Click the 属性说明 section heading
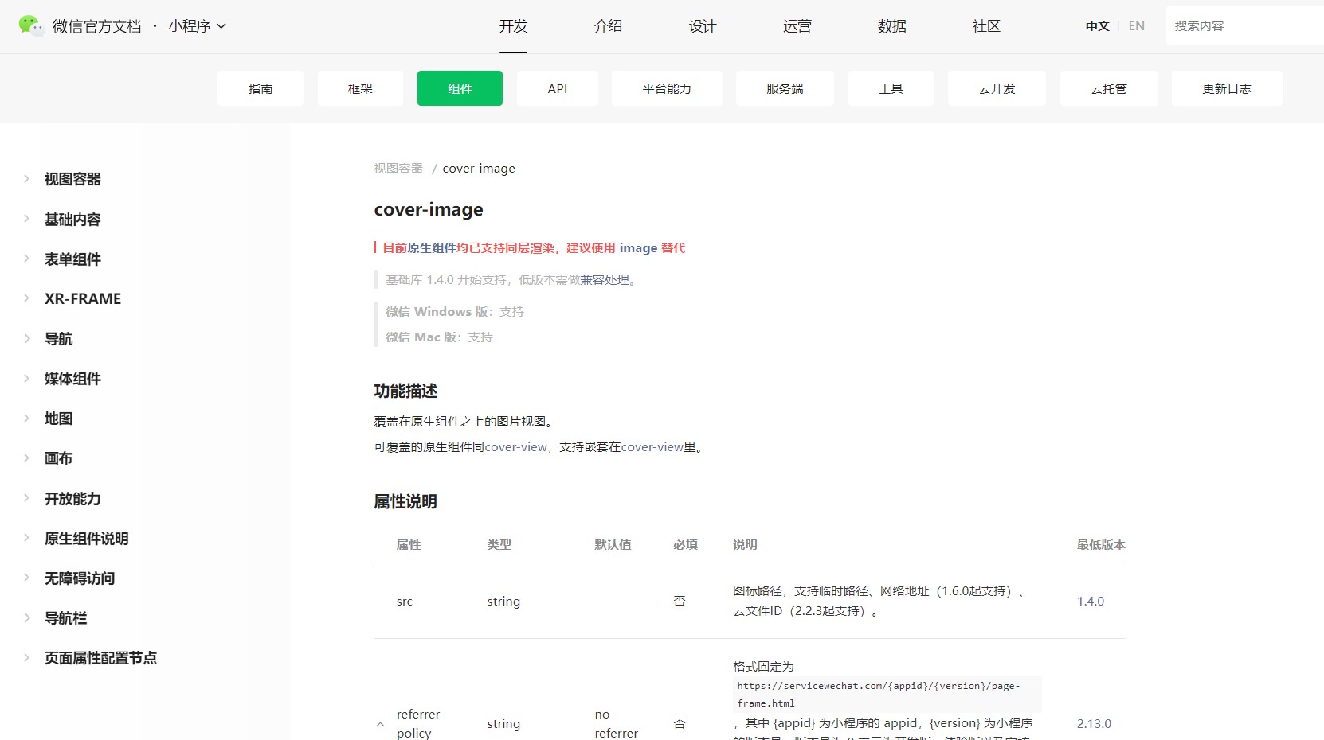The width and height of the screenshot is (1324, 740). click(405, 501)
